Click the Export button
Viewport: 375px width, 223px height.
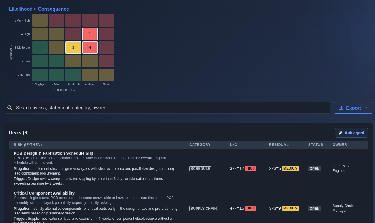353,108
